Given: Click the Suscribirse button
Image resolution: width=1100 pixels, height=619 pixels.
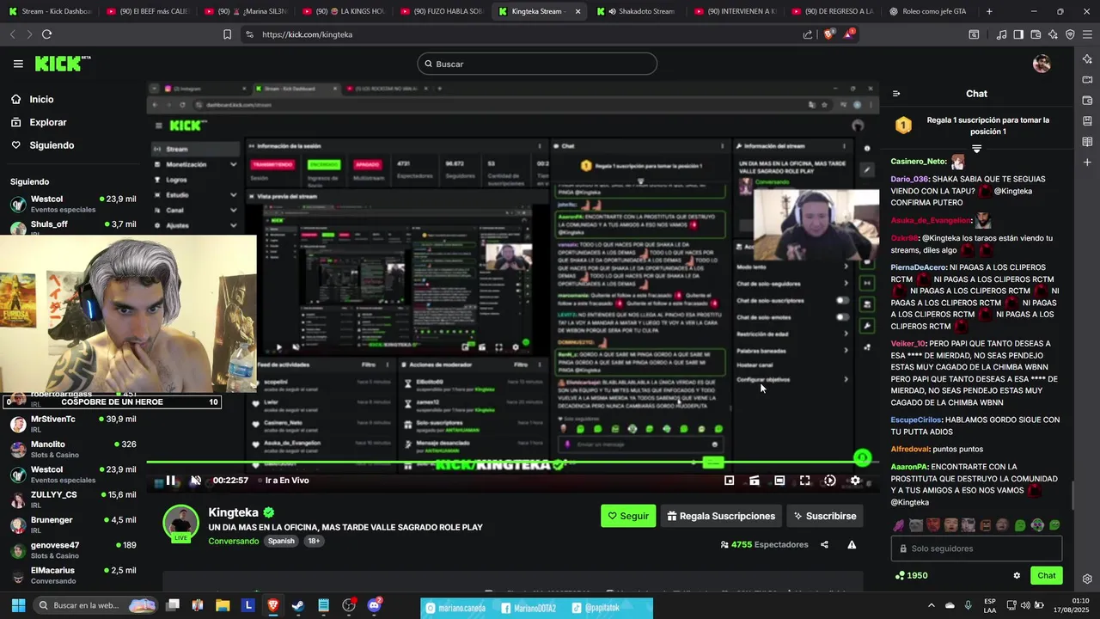Looking at the screenshot, I should coord(825,516).
